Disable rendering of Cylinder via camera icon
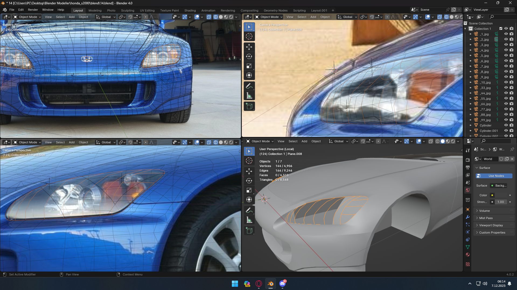This screenshot has height=290, width=517. [511, 125]
